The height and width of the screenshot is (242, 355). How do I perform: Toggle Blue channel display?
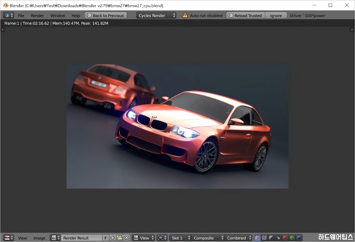pyautogui.click(x=299, y=238)
